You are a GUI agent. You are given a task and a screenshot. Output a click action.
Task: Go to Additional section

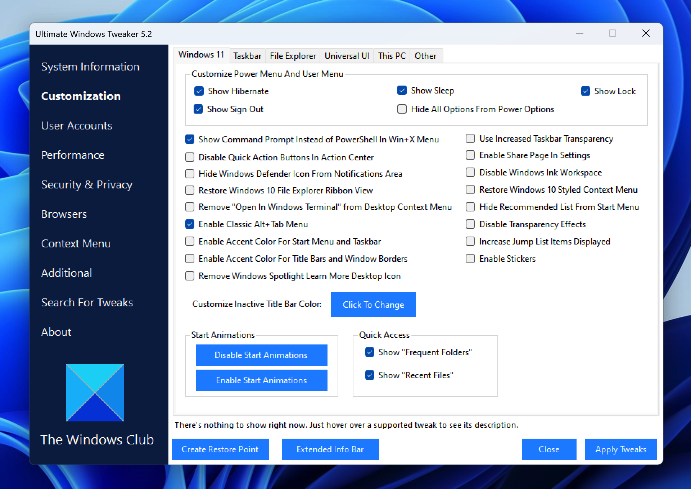pyautogui.click(x=67, y=273)
